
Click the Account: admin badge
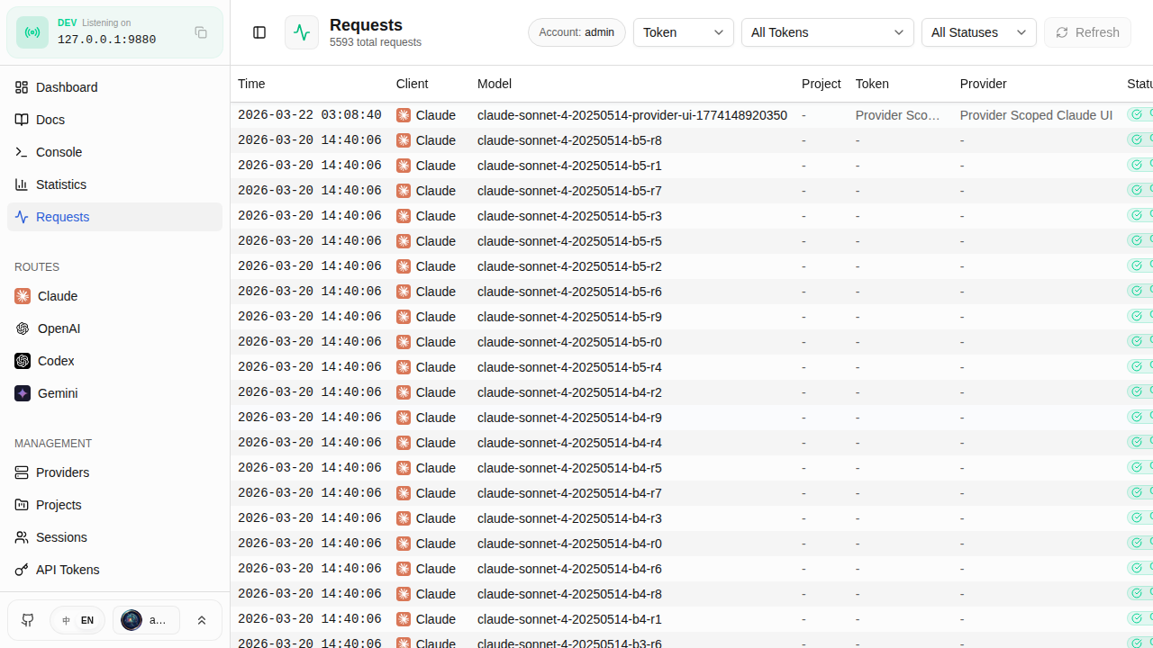point(576,32)
